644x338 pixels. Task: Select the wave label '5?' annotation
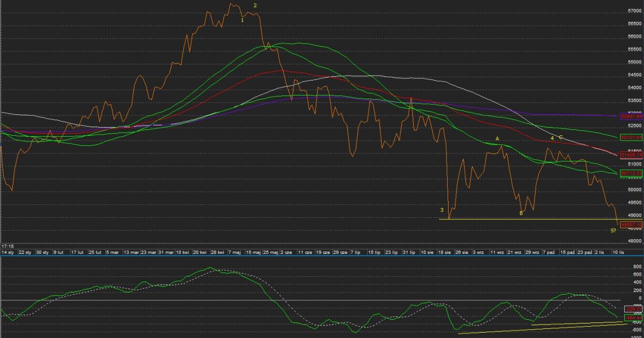click(612, 231)
